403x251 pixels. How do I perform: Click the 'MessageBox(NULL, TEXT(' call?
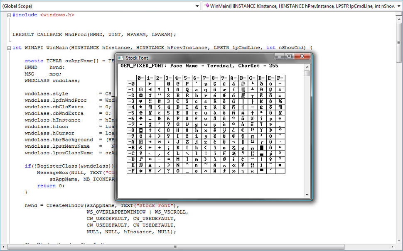71,173
